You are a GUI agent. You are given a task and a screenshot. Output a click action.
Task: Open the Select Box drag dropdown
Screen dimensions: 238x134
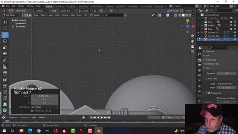click(67, 11)
